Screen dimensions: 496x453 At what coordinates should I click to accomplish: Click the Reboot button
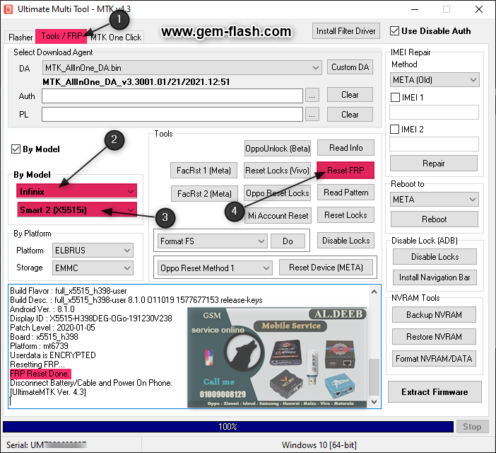(435, 219)
